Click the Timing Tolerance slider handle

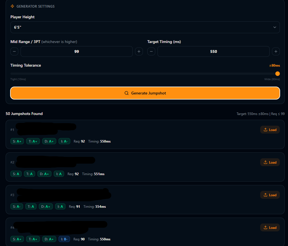[277, 74]
